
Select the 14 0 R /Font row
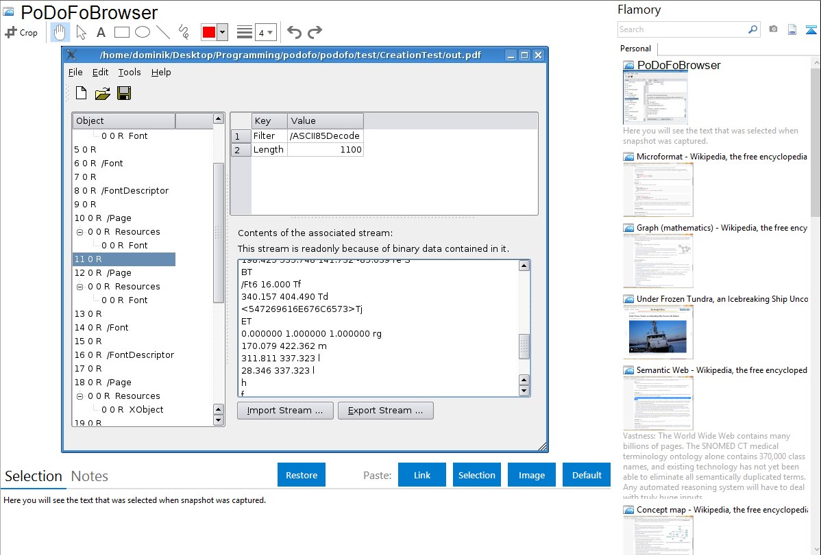(x=101, y=327)
